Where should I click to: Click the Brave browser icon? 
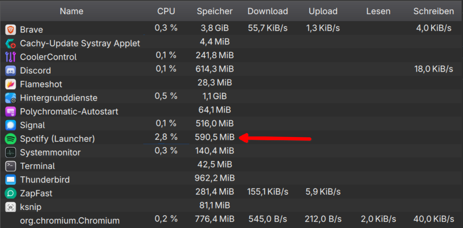click(11, 30)
